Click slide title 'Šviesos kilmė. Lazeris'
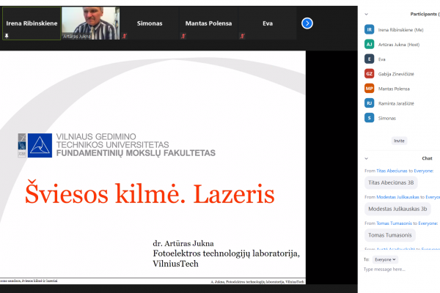This screenshot has height=293, width=440. coord(150,193)
